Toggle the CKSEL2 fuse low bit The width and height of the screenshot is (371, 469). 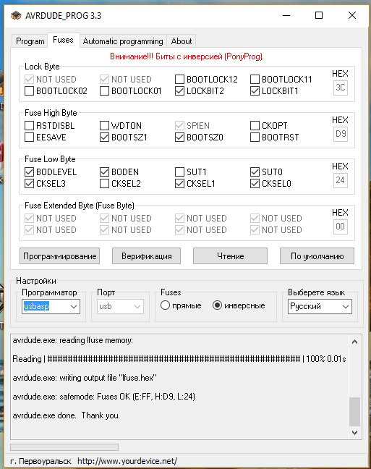104,184
